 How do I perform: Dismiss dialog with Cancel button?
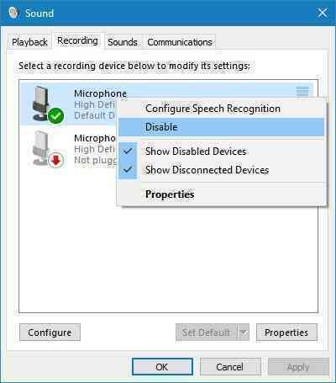(x=230, y=367)
